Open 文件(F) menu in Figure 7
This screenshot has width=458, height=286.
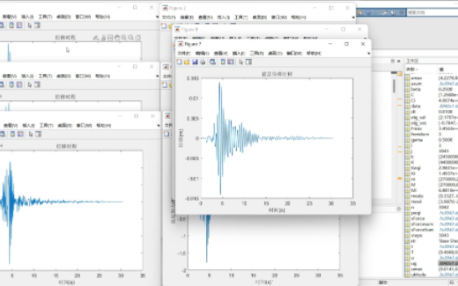[x=184, y=53]
